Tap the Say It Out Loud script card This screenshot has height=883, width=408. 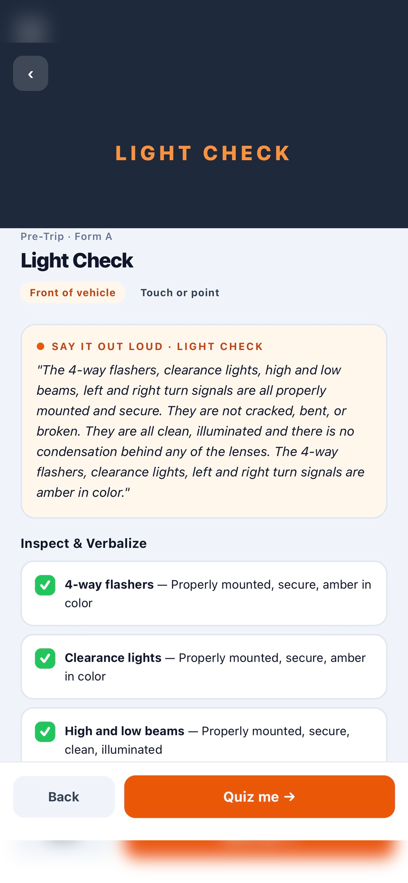tap(204, 421)
